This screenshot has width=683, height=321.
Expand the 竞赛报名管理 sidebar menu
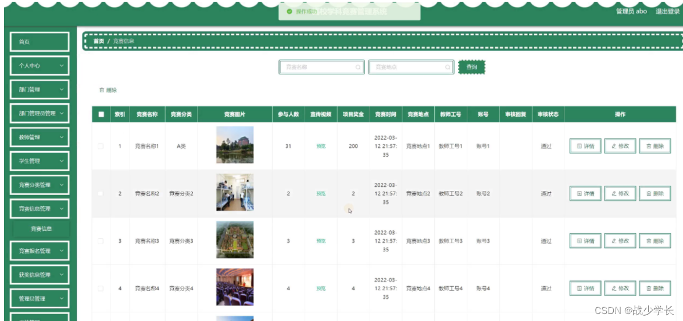(39, 251)
